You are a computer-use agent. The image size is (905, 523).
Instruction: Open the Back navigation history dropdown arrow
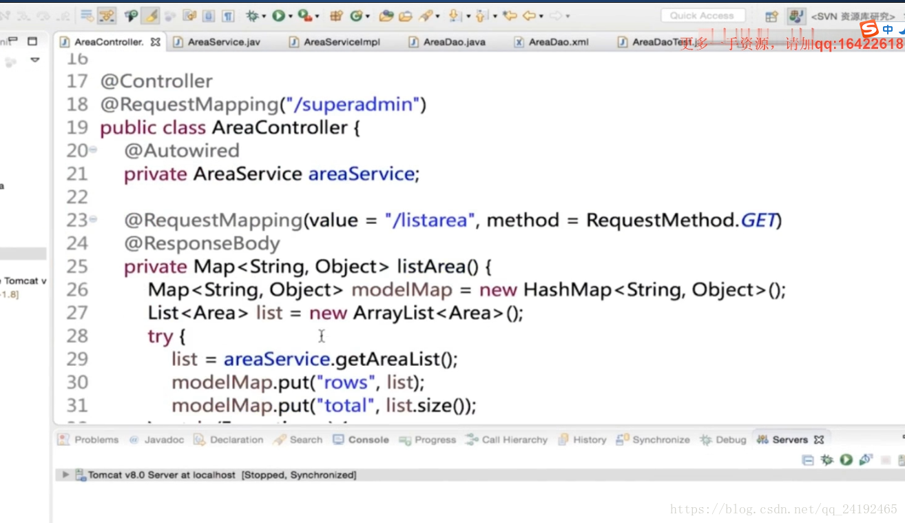541,16
